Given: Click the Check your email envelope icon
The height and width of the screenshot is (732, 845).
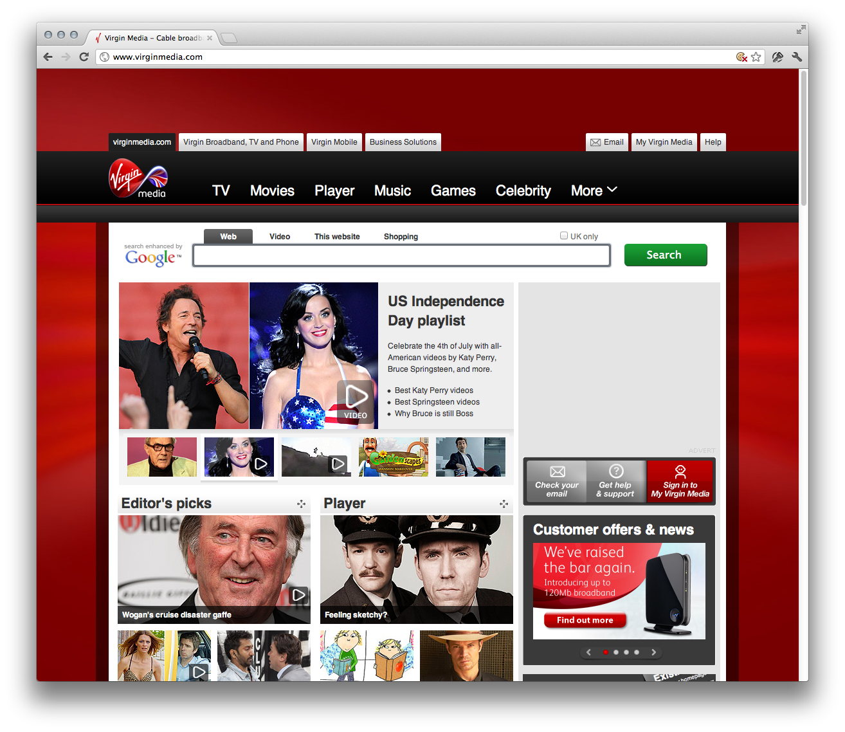Looking at the screenshot, I should pos(558,471).
